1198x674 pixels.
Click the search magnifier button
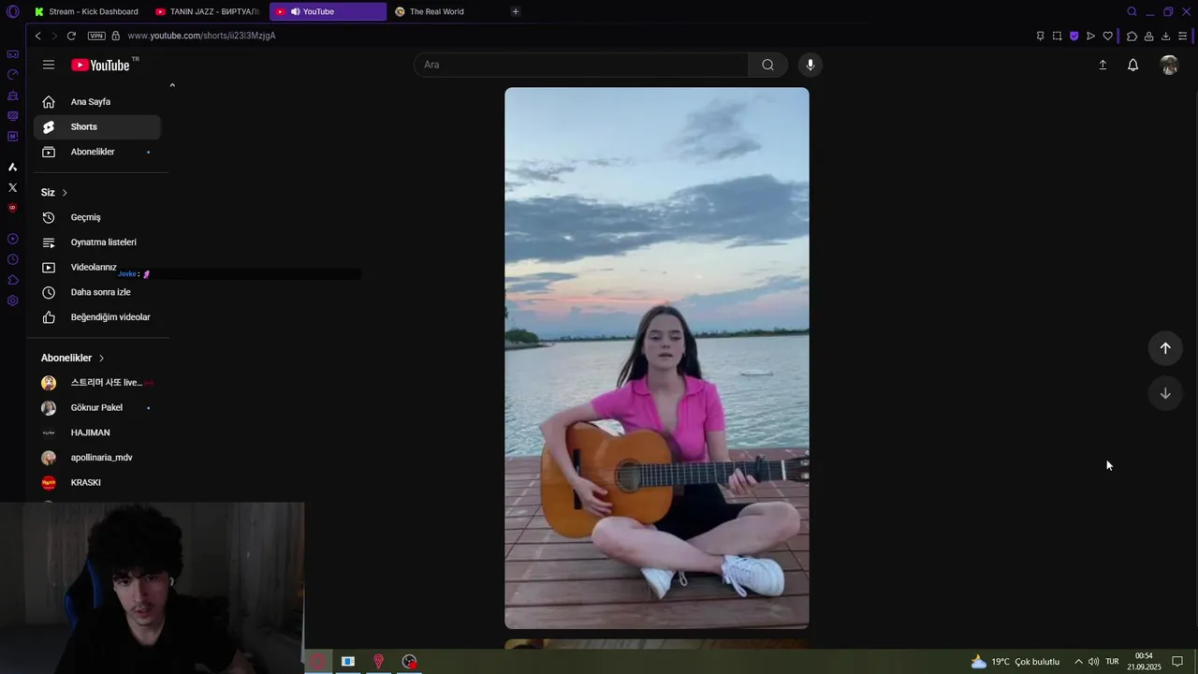767,65
